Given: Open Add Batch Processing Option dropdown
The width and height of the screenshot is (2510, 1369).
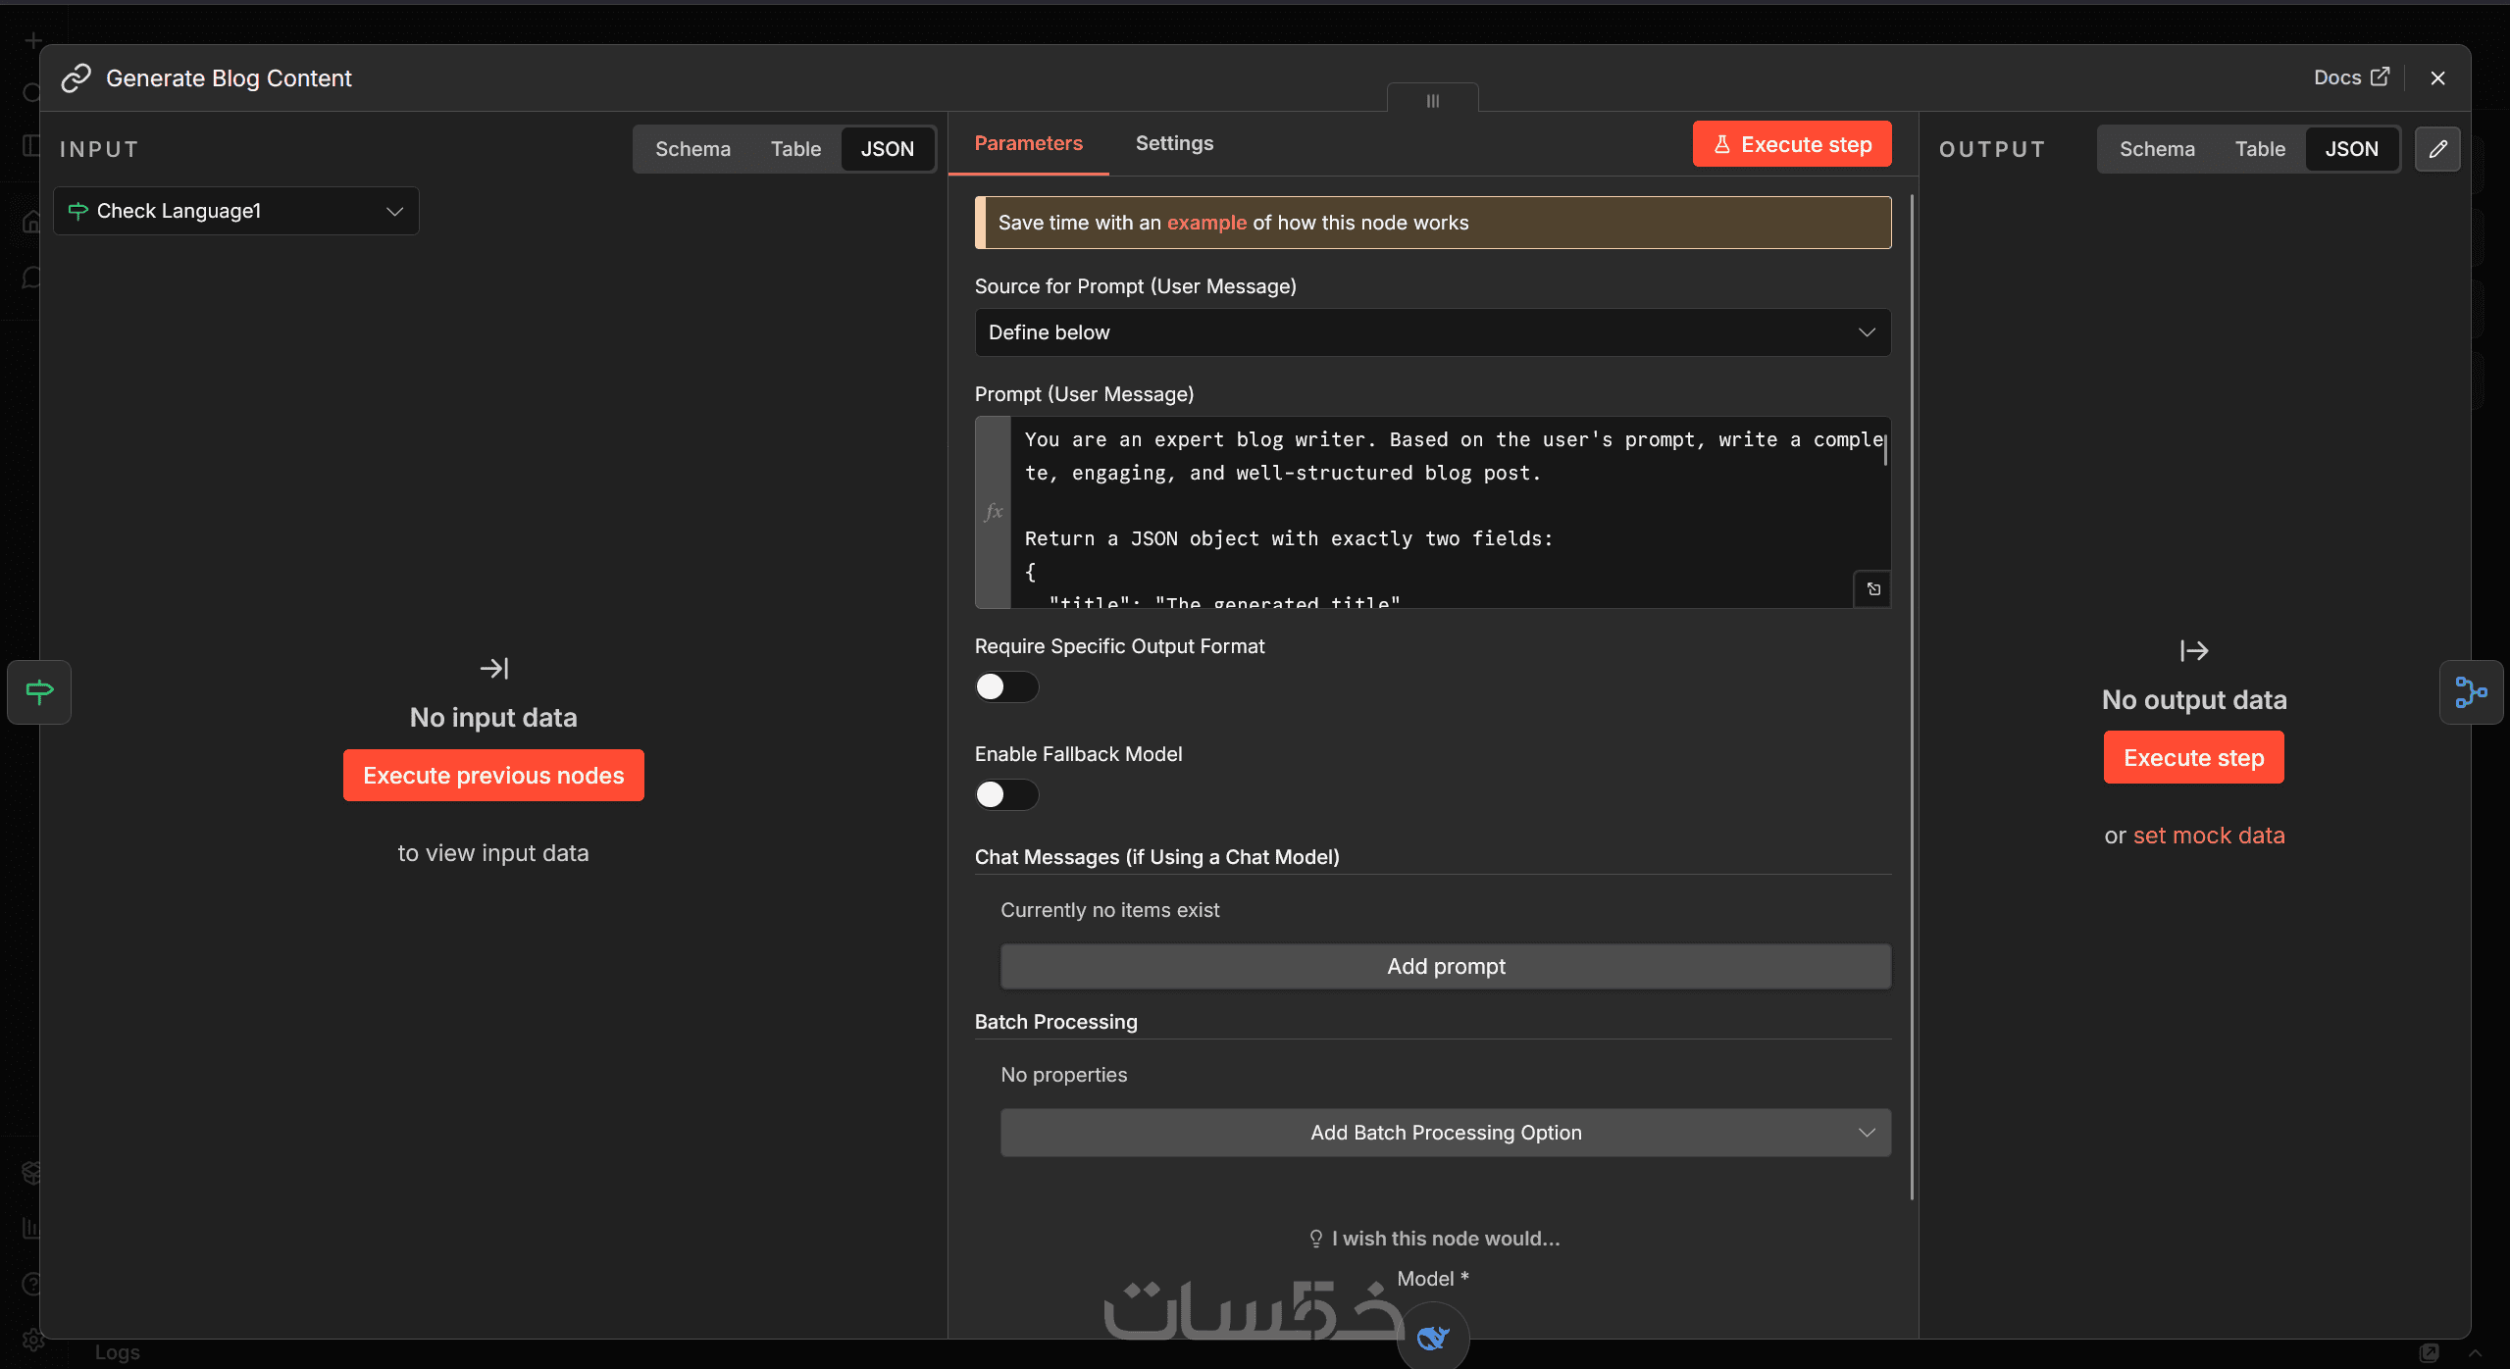Looking at the screenshot, I should (x=1445, y=1133).
